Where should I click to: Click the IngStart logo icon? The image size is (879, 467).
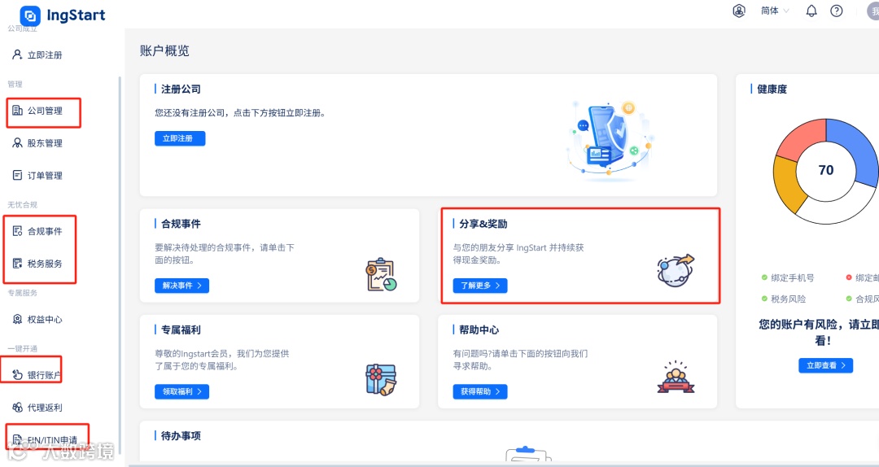[x=30, y=15]
